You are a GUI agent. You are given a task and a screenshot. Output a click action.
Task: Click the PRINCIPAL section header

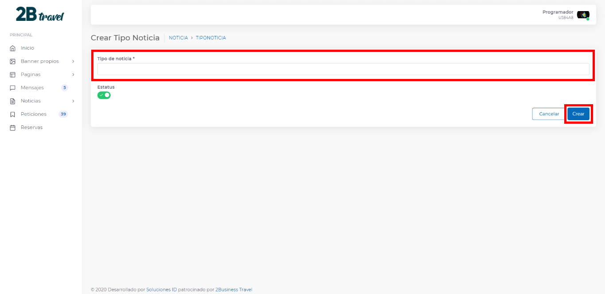pos(21,35)
